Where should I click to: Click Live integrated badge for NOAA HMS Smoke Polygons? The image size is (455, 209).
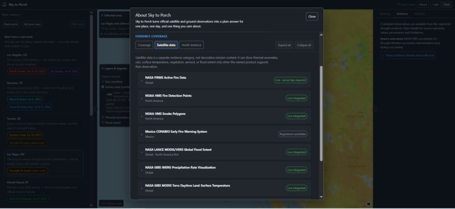click(x=296, y=116)
